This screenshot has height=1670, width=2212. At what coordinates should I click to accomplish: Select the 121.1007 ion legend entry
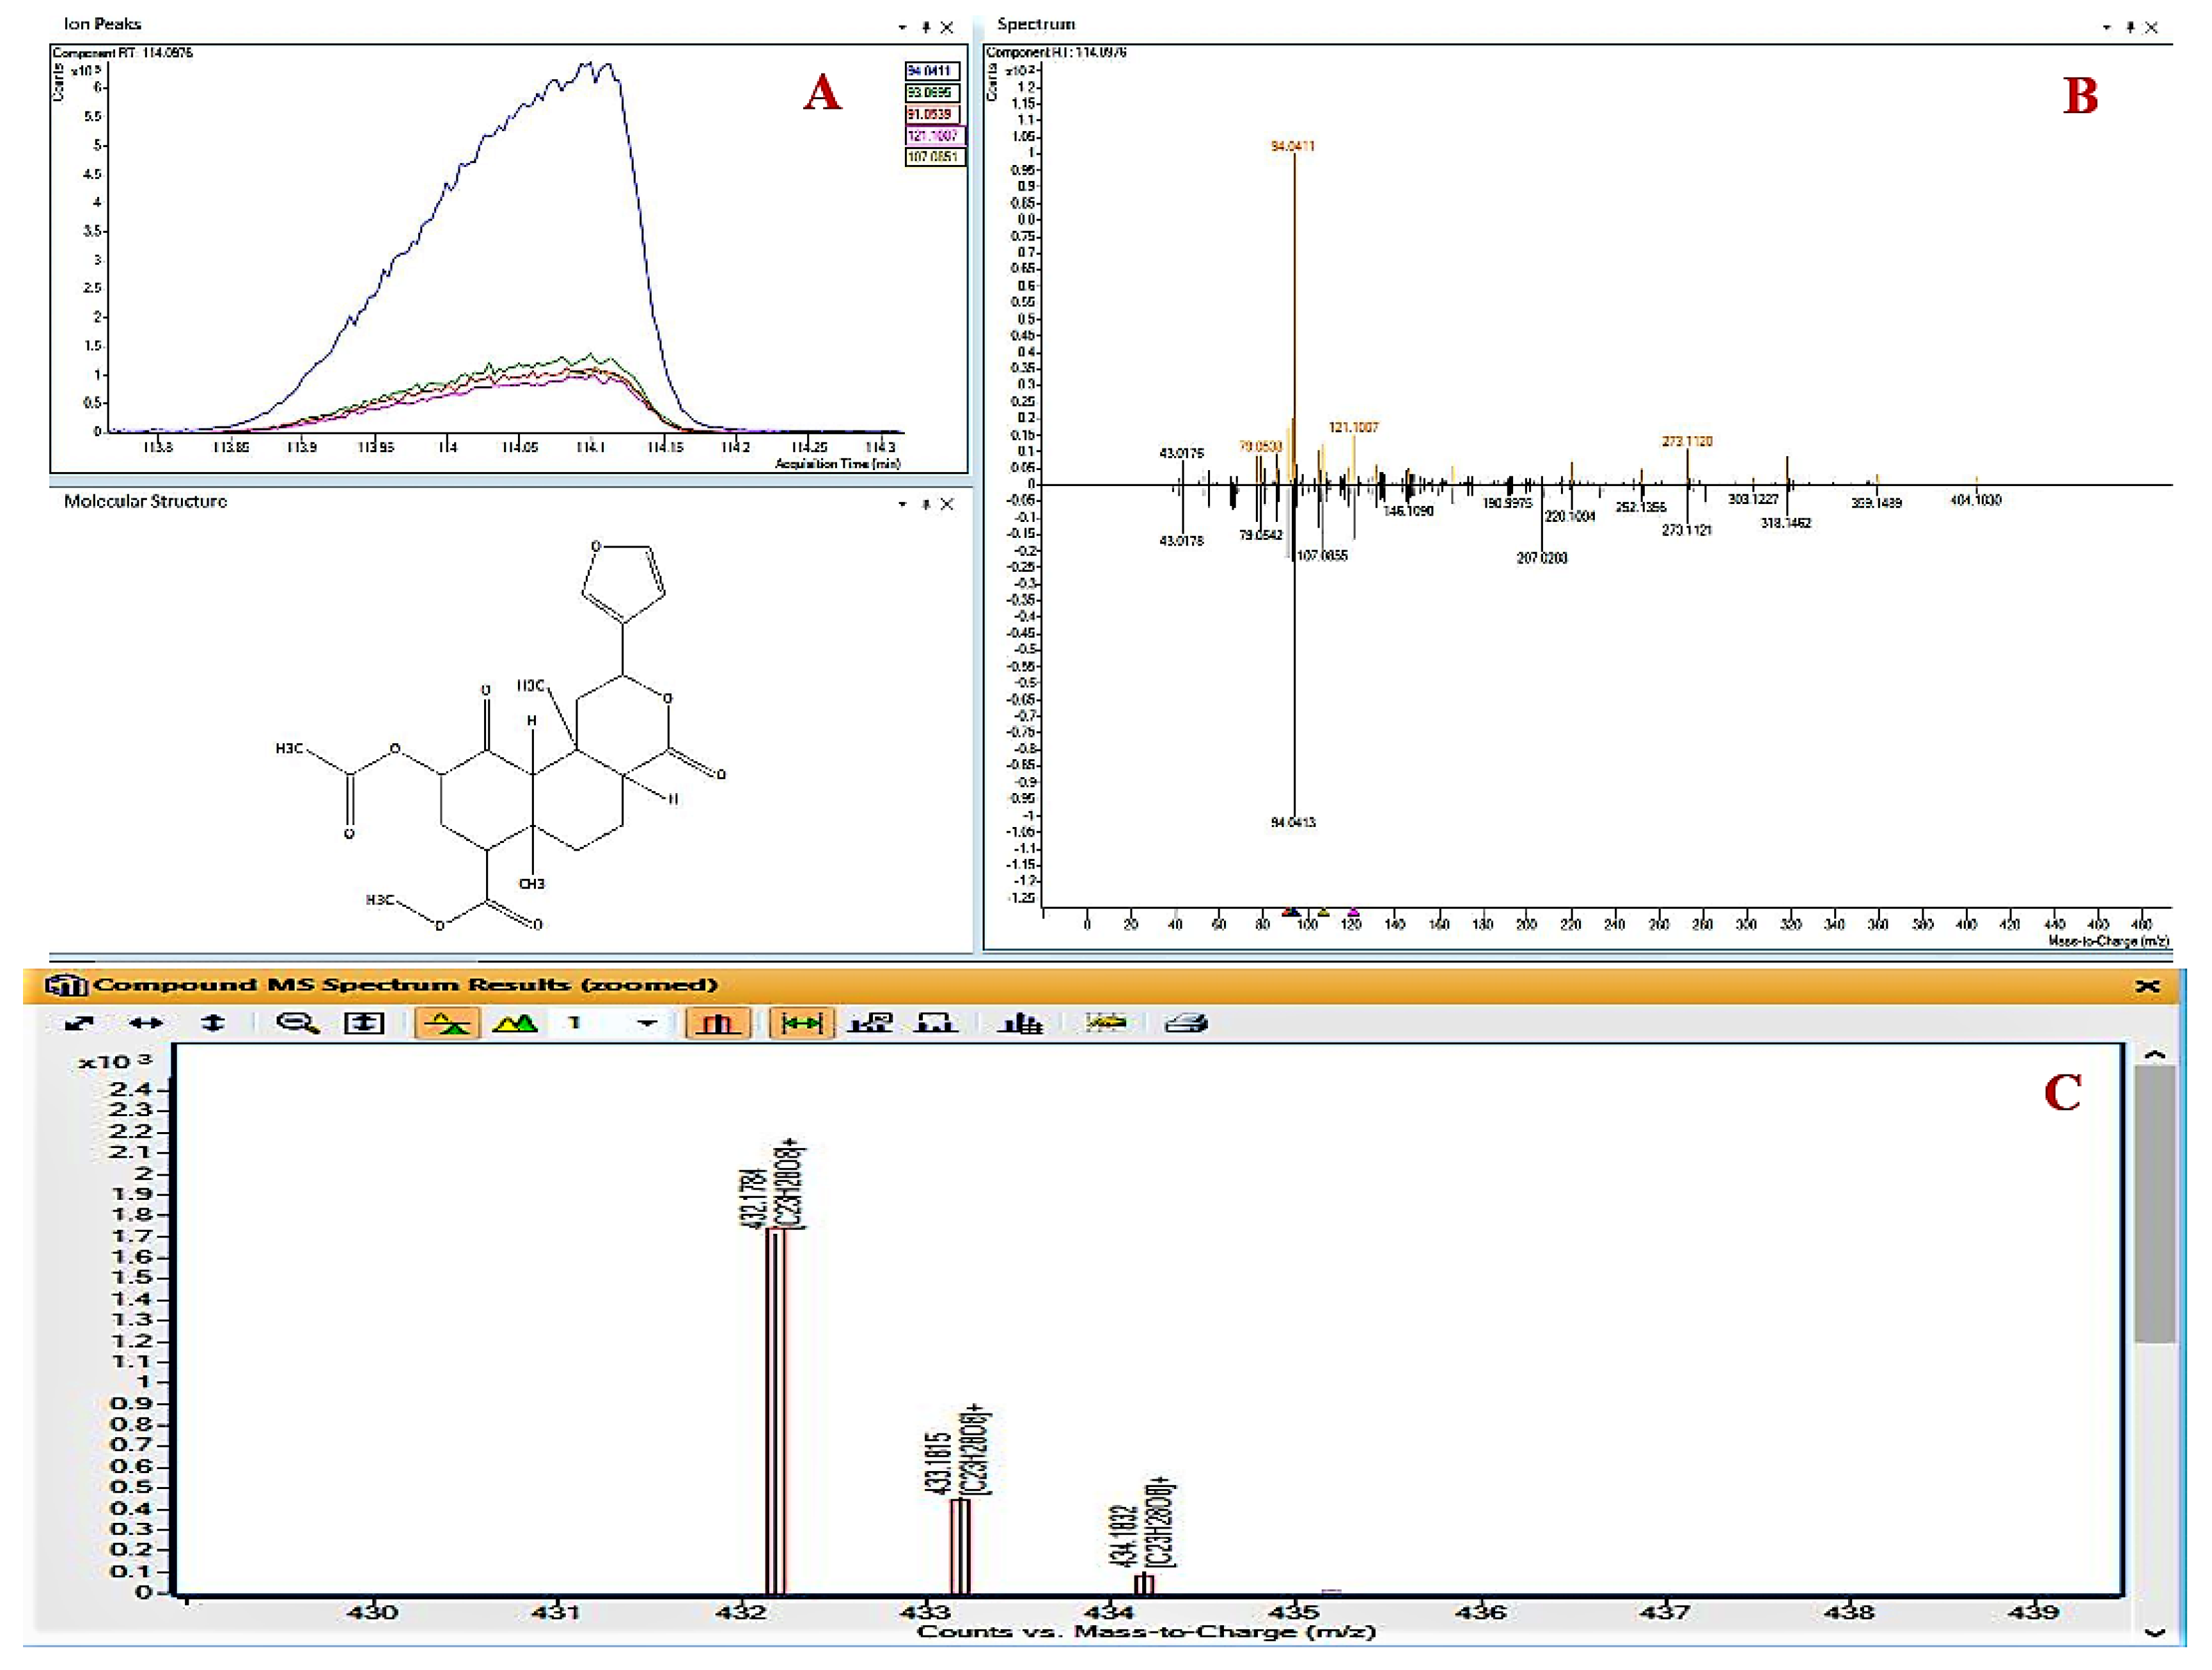pos(934,135)
